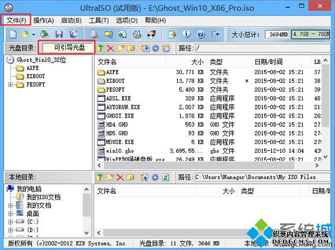Click the Save floppy disk icon

pos(59,34)
